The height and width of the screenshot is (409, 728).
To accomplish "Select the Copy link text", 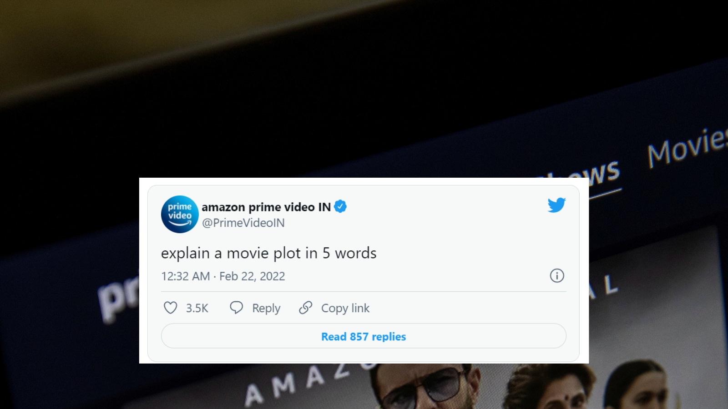I will (345, 308).
